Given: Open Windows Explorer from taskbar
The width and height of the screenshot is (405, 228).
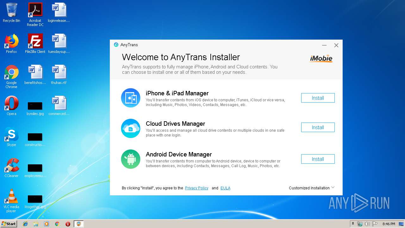Looking at the screenshot, I should 36,224.
